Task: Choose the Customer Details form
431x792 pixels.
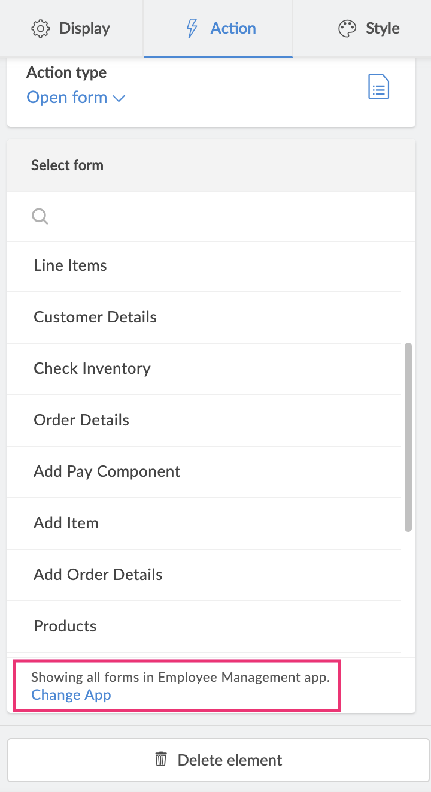Action: coord(95,318)
